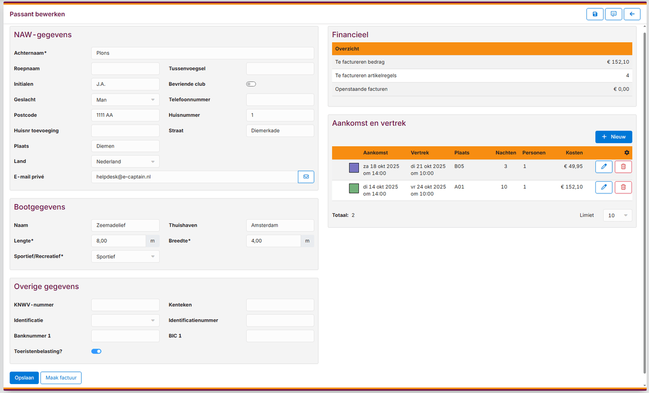Viewport: 649px width, 393px height.
Task: Click the Opslaan button
Action: 24,377
